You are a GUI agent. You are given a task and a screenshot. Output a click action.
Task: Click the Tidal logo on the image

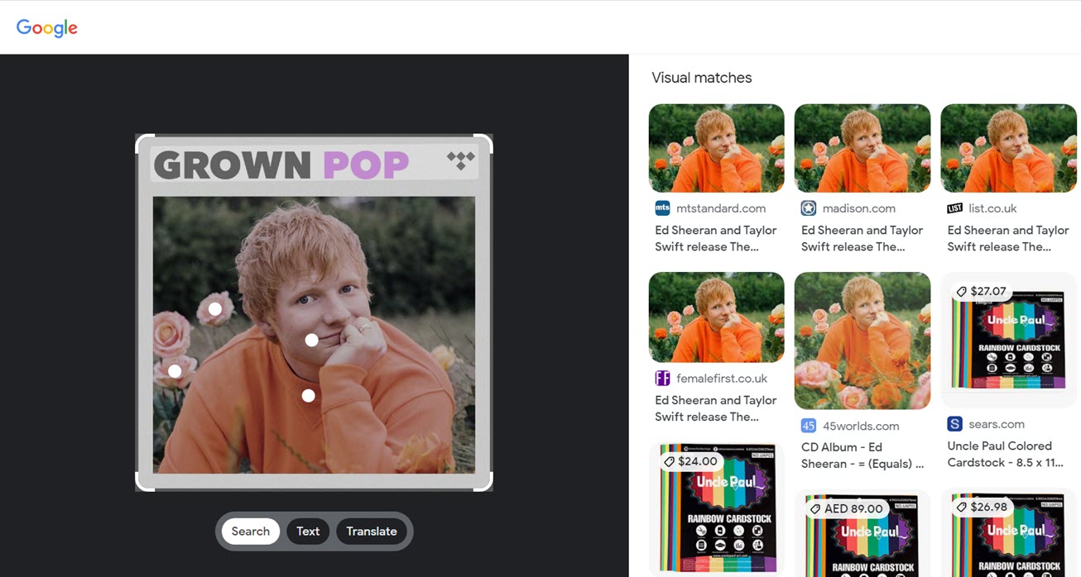[x=461, y=160]
